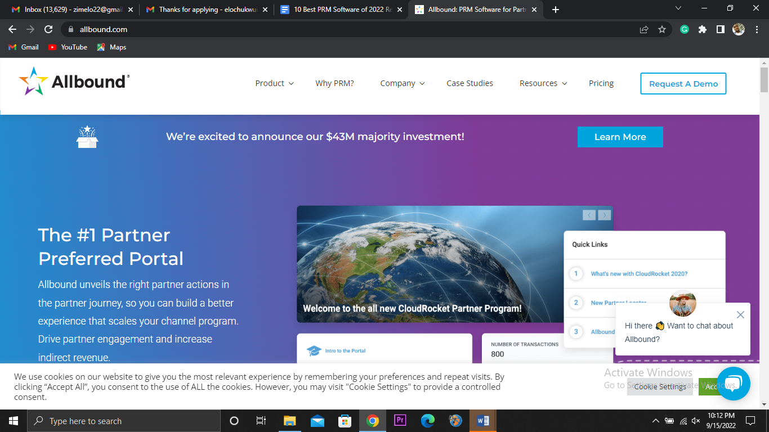Open Microsoft Store from taskbar
This screenshot has height=432, width=769.
345,421
